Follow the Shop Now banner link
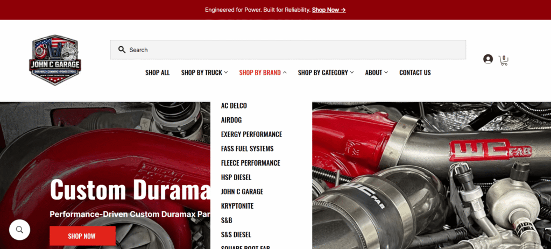The height and width of the screenshot is (249, 551). pyautogui.click(x=329, y=10)
